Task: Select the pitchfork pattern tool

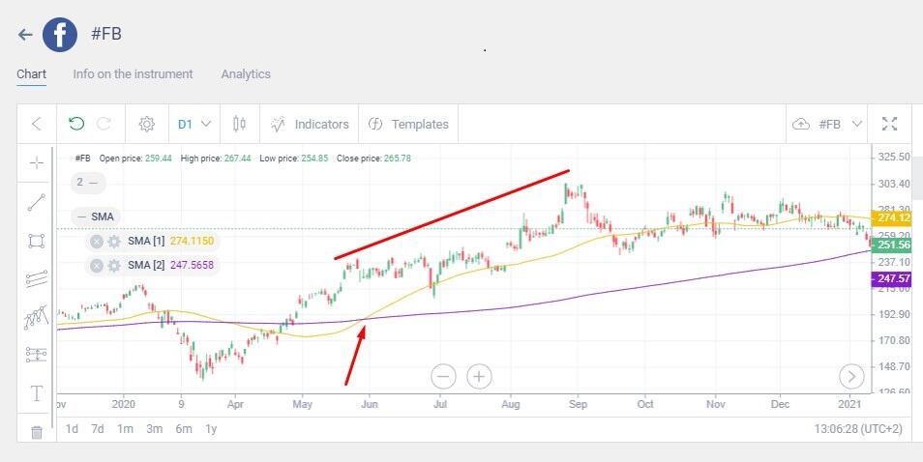Action: pos(37,317)
